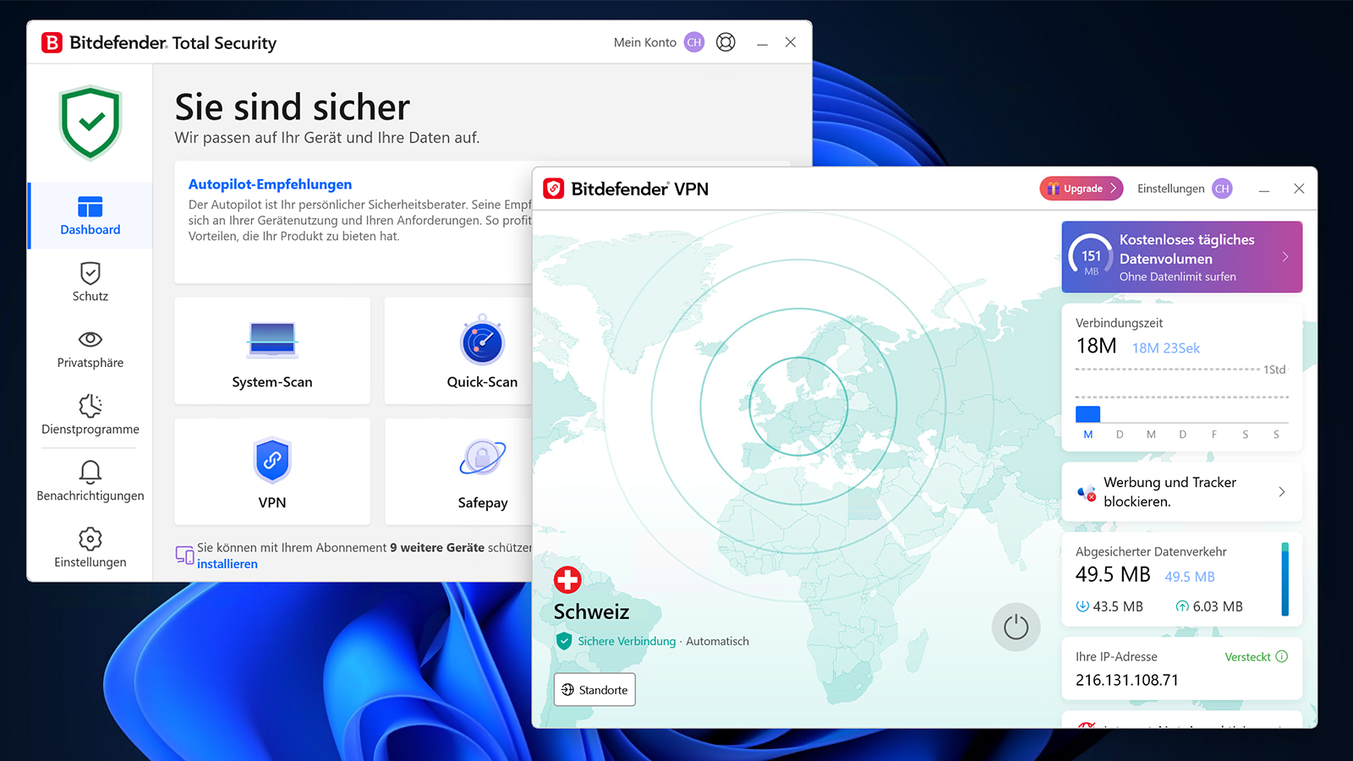1353x761 pixels.
Task: Click the secured traffic vertical bar
Action: tap(1285, 579)
